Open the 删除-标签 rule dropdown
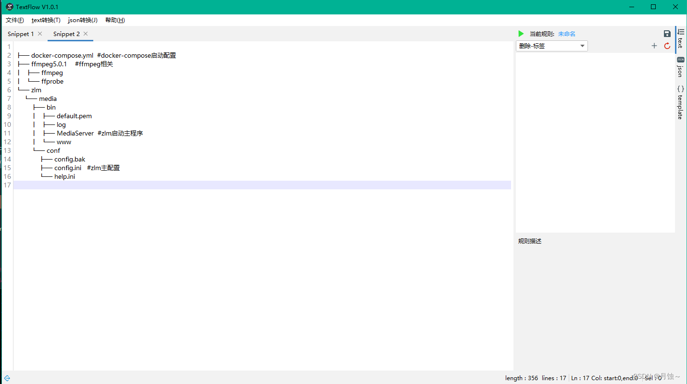 [552, 46]
